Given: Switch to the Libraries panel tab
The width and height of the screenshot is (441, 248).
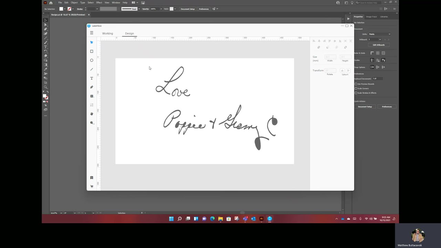Looking at the screenshot, I should pos(384,17).
